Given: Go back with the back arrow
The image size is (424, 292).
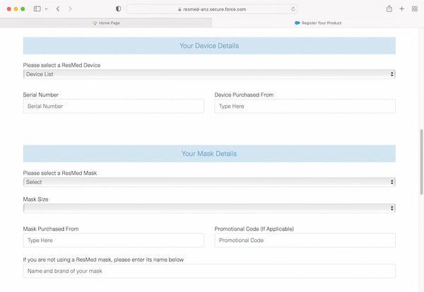Looking at the screenshot, I should [58, 9].
